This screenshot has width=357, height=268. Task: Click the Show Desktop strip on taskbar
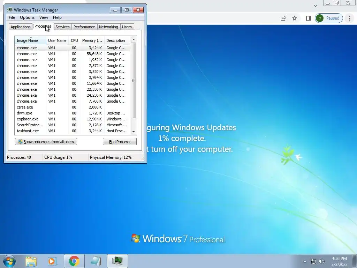pyautogui.click(x=355, y=261)
